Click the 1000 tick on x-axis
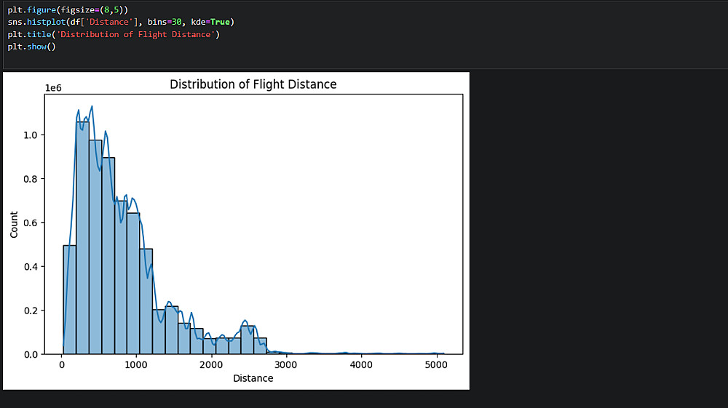The width and height of the screenshot is (728, 408). pos(138,365)
